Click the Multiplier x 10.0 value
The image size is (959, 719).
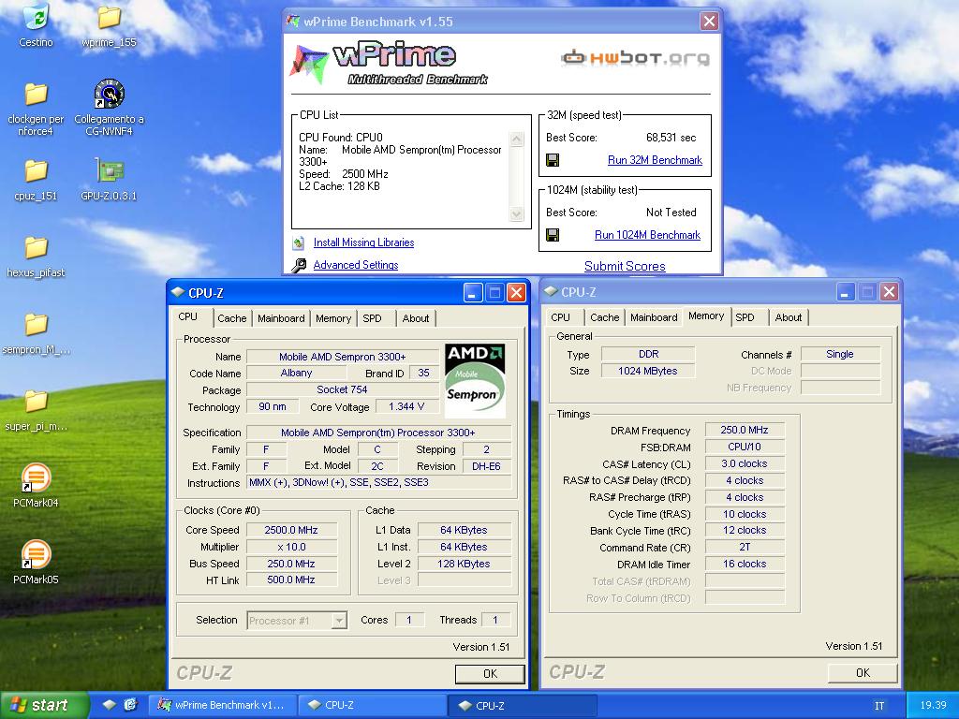[291, 547]
